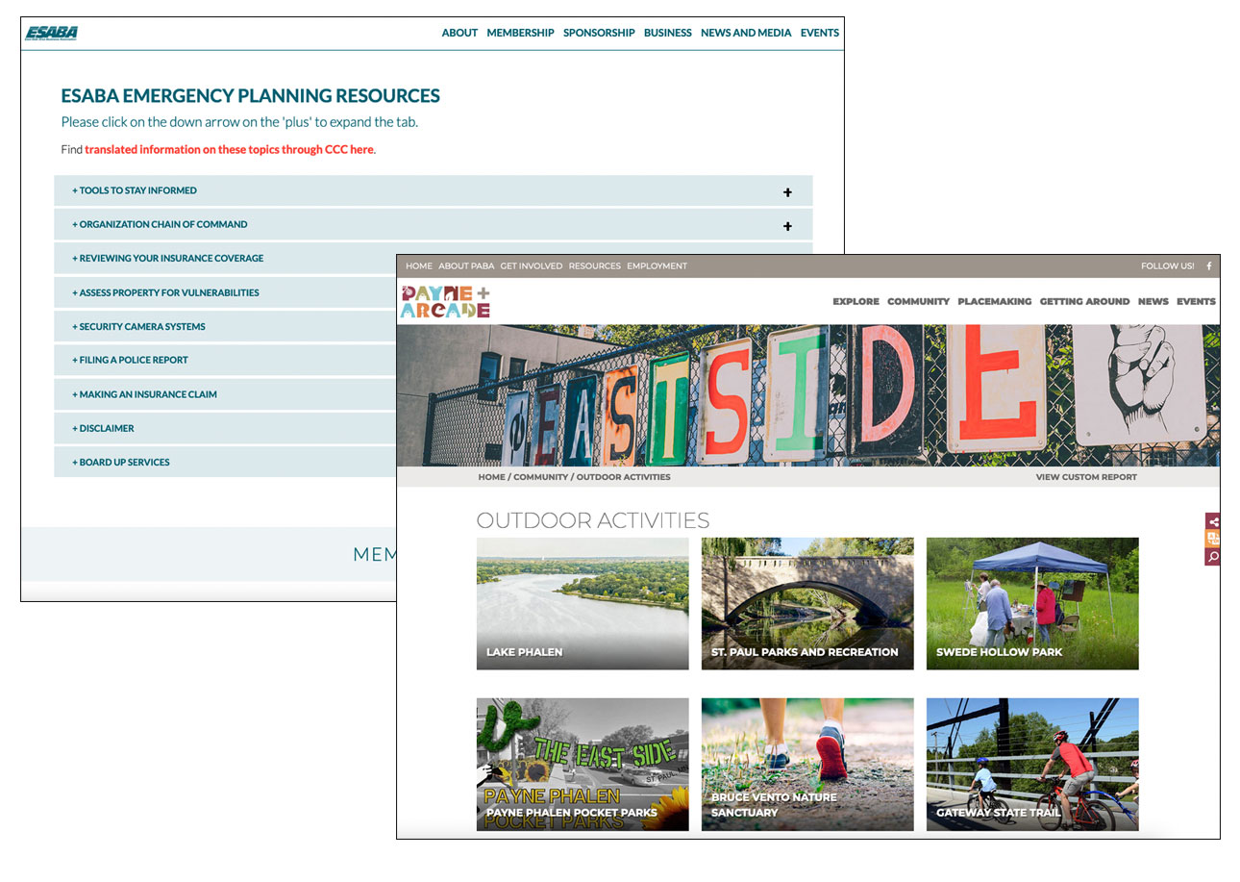Open the Facebook icon beside Follow Us
1240x882 pixels.
click(x=1209, y=266)
